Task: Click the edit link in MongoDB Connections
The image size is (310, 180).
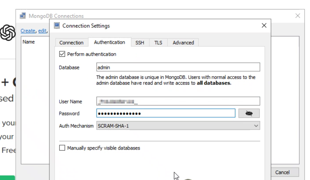Action: point(42,31)
